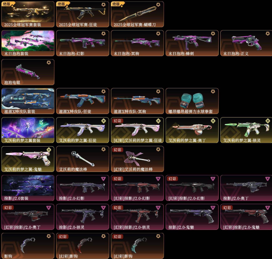The image size is (272, 259).
Task: Select the plain 影钩 karambit card
Action: 28,246
